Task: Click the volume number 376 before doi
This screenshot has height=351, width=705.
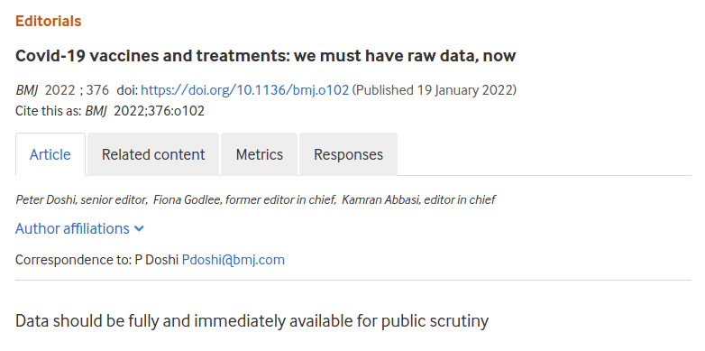Action: 97,90
